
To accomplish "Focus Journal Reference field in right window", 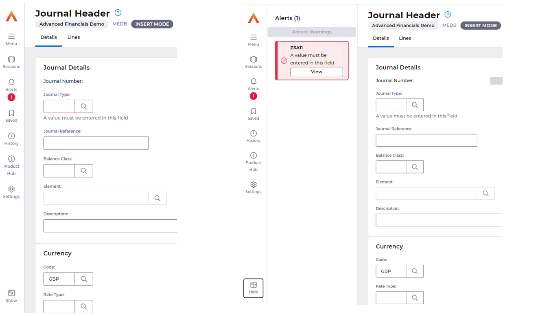I will pos(426,141).
